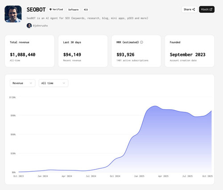Click the Oct 2024 x-axis label

click(115, 176)
